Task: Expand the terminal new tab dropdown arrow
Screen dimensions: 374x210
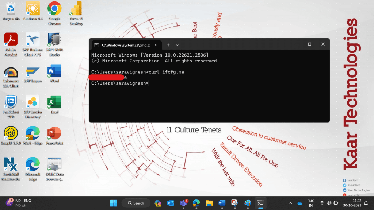Action: pos(177,45)
